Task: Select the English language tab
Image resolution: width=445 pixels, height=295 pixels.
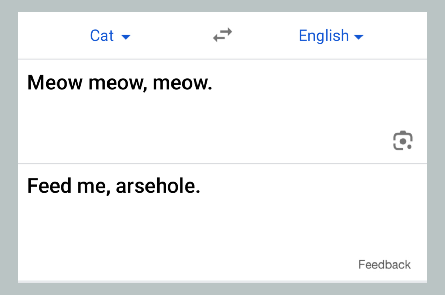Action: click(x=323, y=36)
